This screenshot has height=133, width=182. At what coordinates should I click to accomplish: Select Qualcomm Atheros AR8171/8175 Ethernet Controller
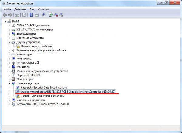point(68,92)
